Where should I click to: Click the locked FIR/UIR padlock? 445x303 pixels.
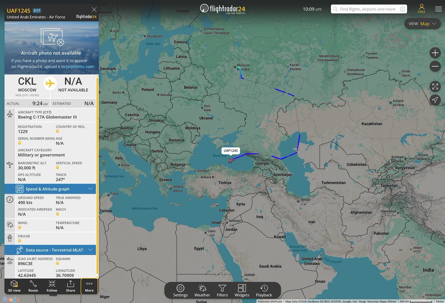pos(19,241)
